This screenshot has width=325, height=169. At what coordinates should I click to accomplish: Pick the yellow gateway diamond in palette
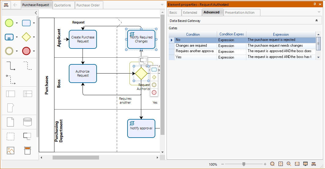coord(26,37)
